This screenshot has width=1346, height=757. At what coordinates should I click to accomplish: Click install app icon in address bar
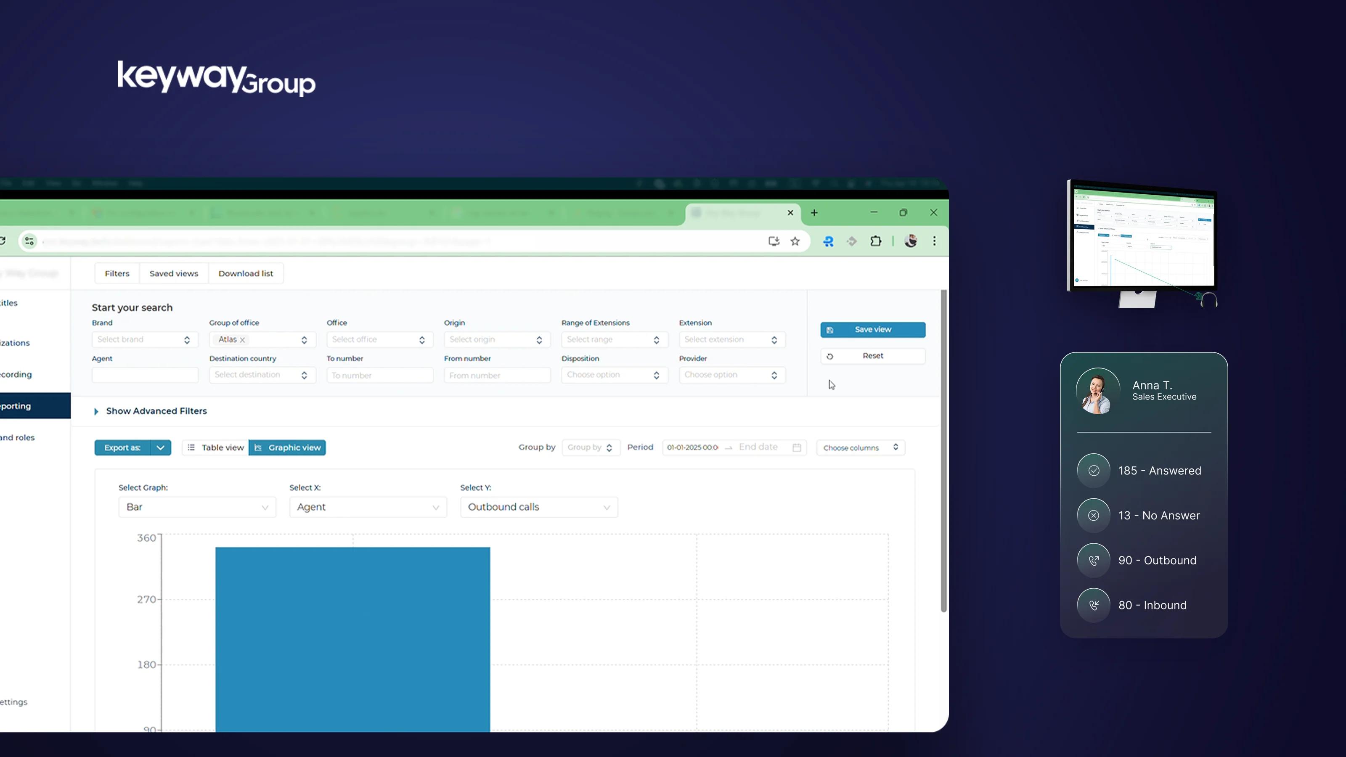click(774, 241)
